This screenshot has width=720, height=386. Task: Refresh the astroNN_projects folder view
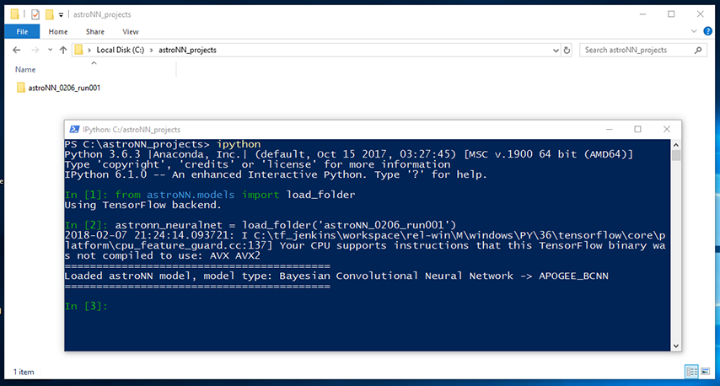point(567,51)
